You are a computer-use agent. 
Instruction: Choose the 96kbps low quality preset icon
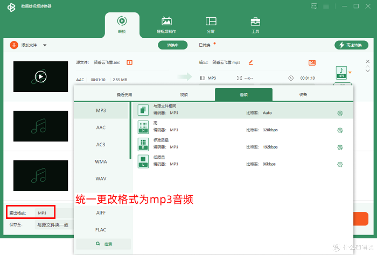pos(143,161)
